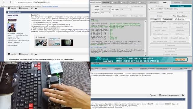The height and width of the screenshot is (109, 193).
Task: Click the teal progress bar
Action: click(141, 66)
